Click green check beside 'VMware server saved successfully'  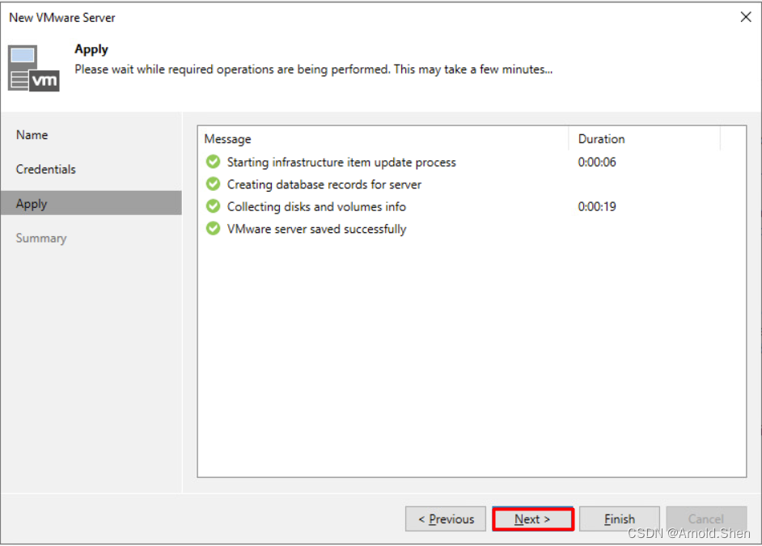click(213, 228)
